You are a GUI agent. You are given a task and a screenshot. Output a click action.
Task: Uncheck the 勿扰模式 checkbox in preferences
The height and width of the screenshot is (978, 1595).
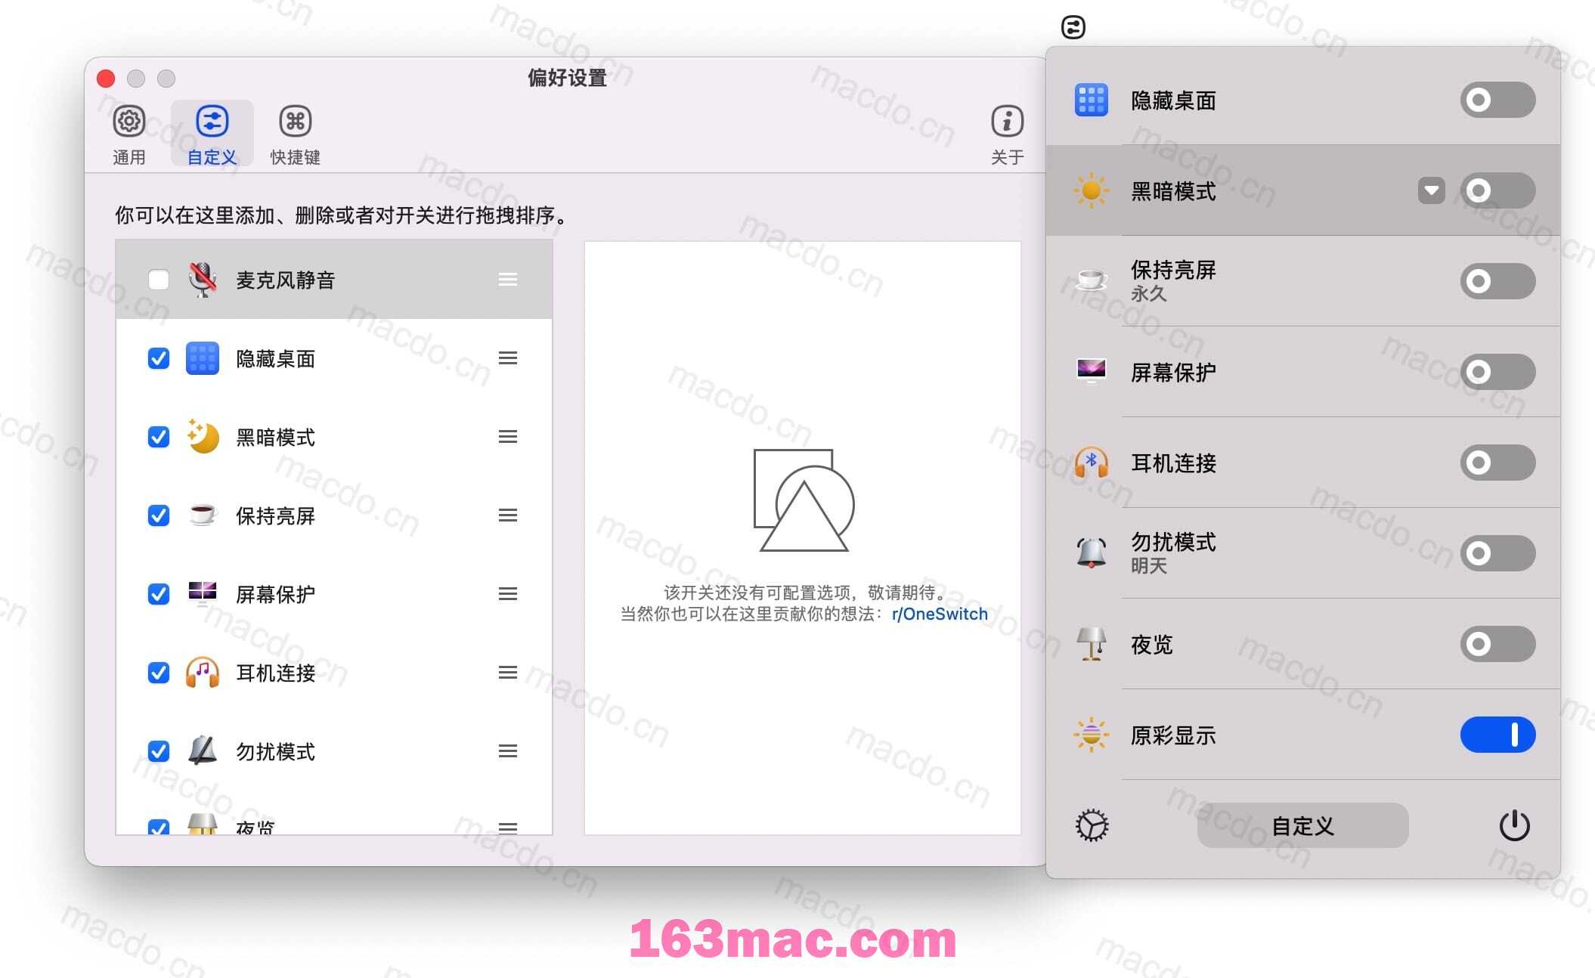[x=159, y=751]
